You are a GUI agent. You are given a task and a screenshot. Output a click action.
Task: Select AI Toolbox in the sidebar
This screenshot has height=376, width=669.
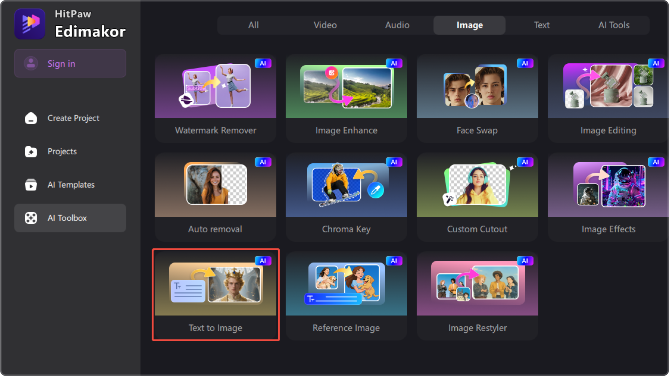pyautogui.click(x=70, y=218)
